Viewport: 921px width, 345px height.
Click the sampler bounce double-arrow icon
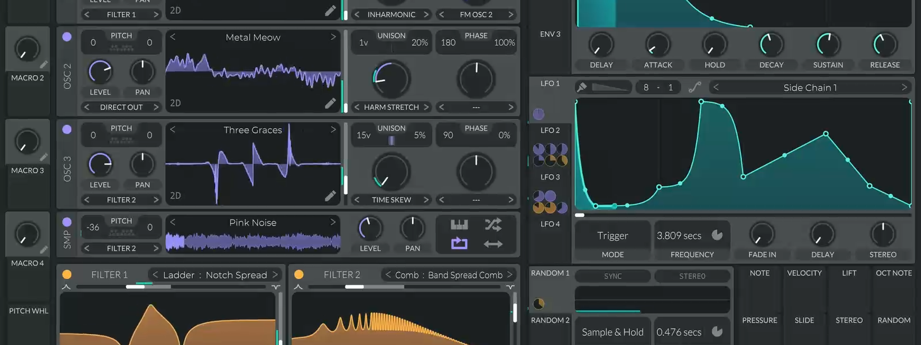[x=493, y=244]
